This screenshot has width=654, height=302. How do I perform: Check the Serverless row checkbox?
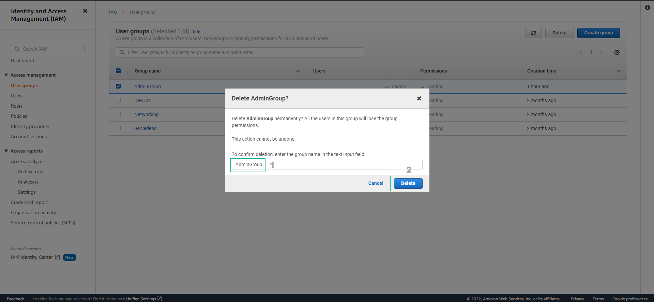[118, 128]
